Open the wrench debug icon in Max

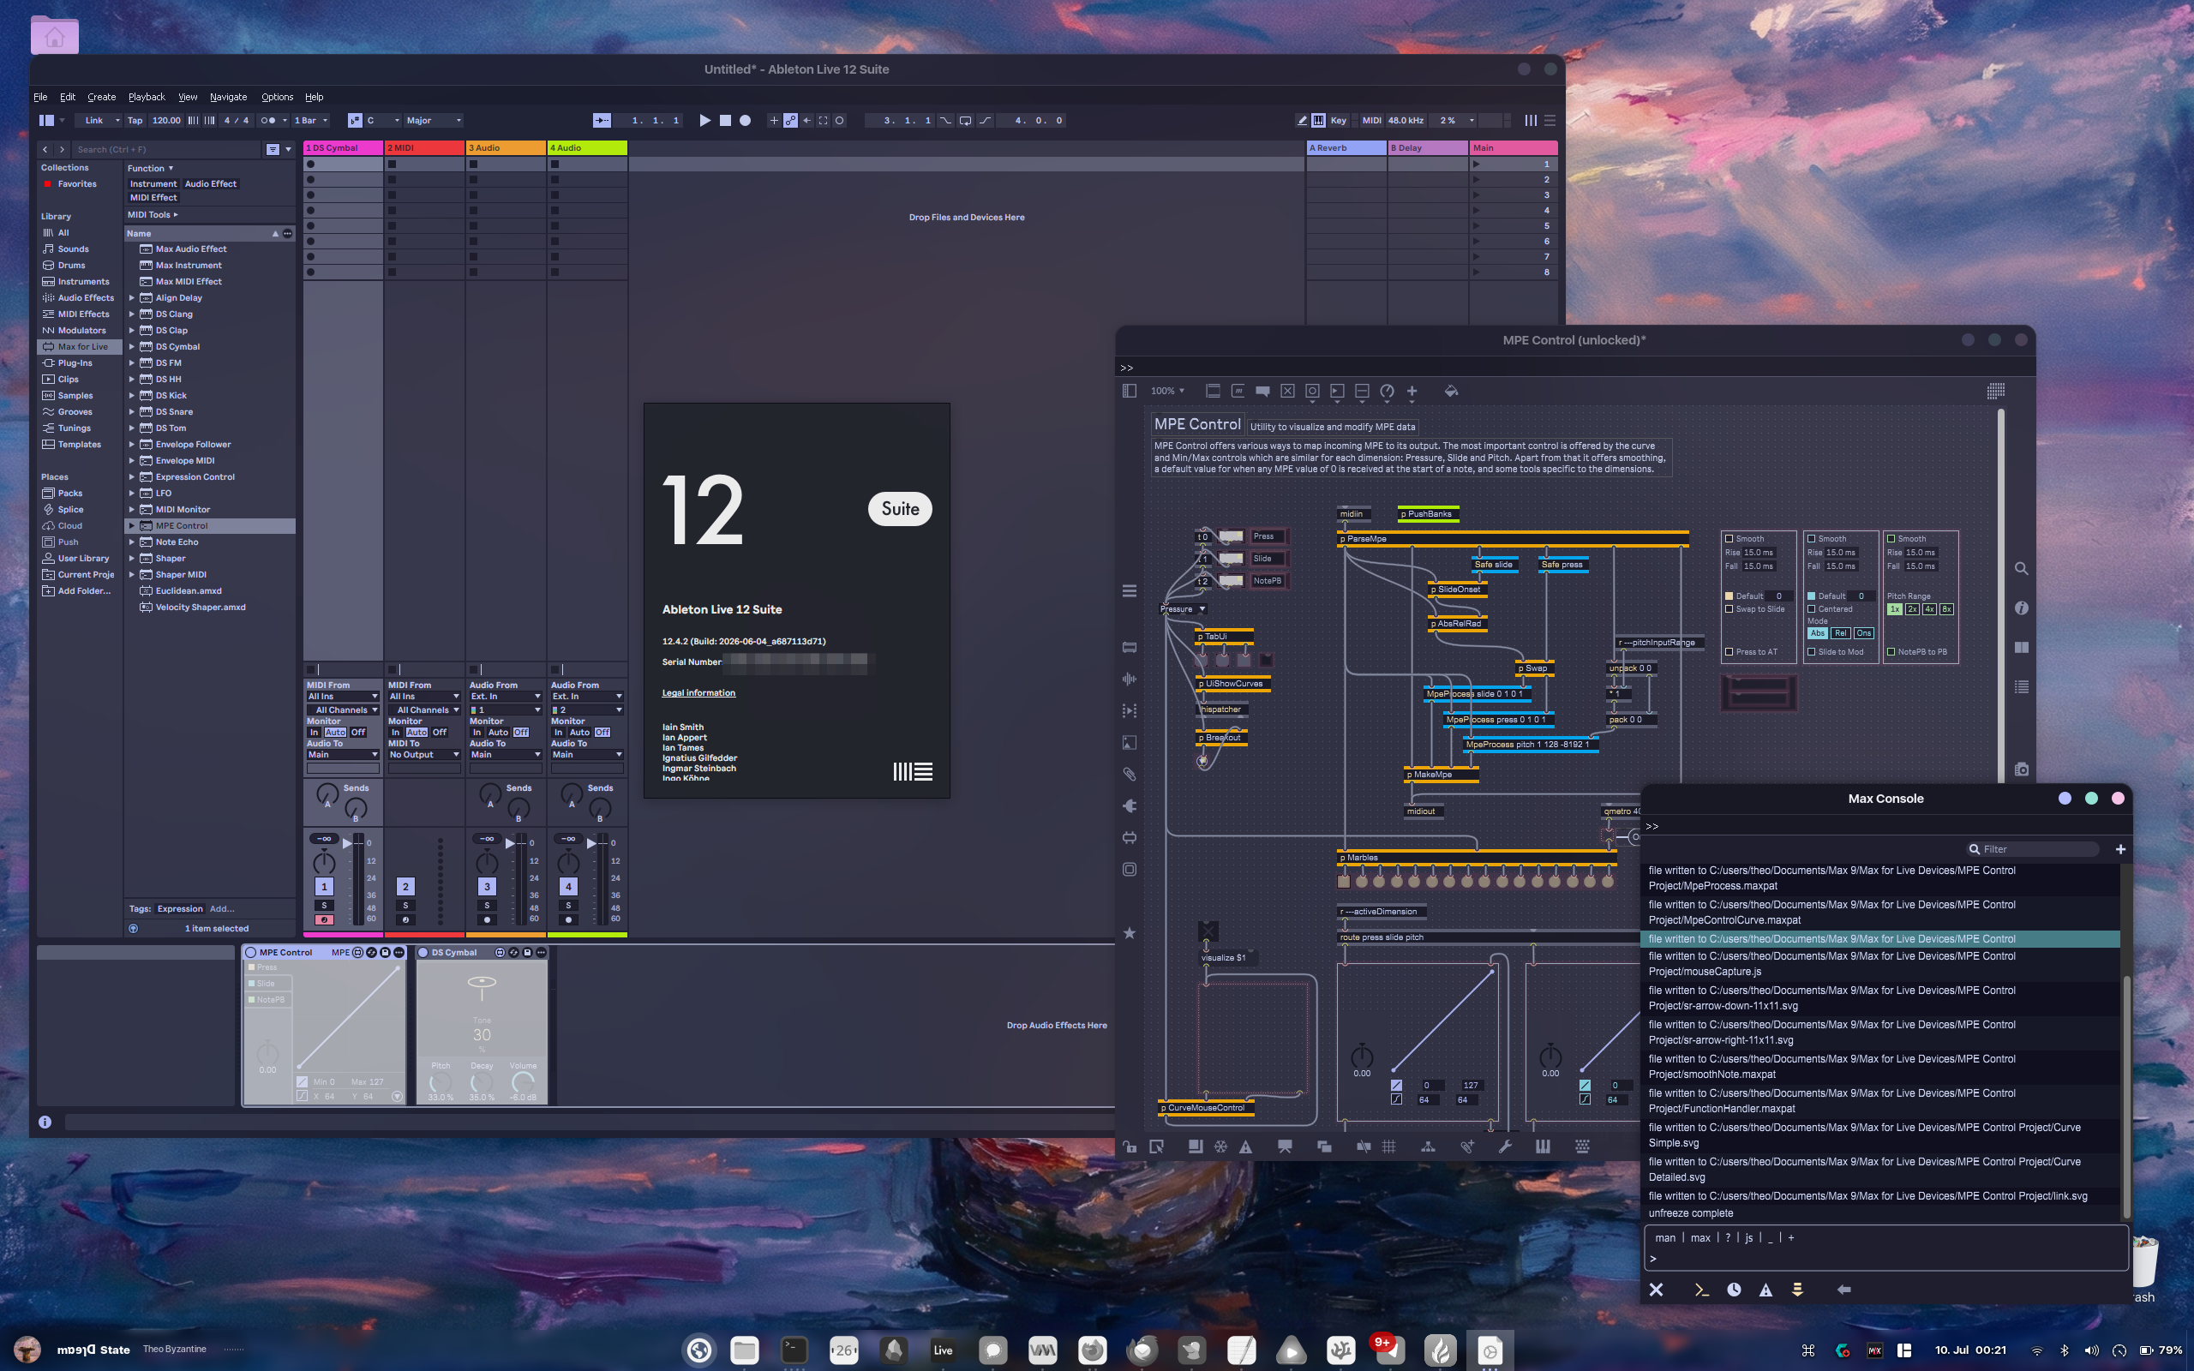1505,1147
